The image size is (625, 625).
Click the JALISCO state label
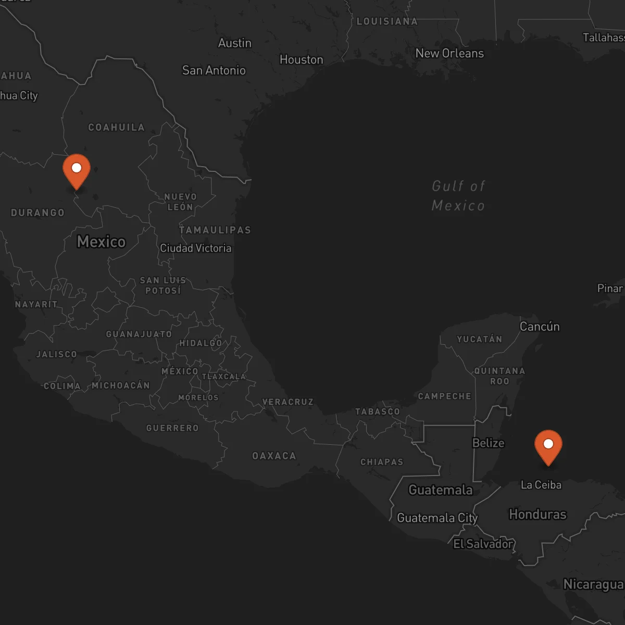56,354
